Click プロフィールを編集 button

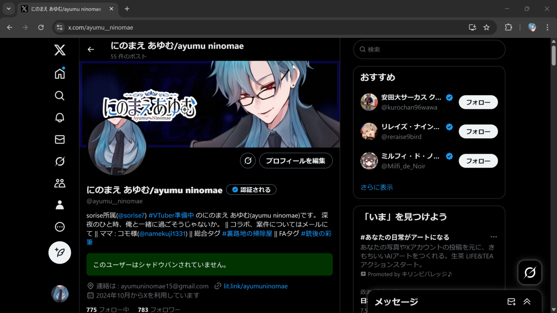tap(296, 161)
